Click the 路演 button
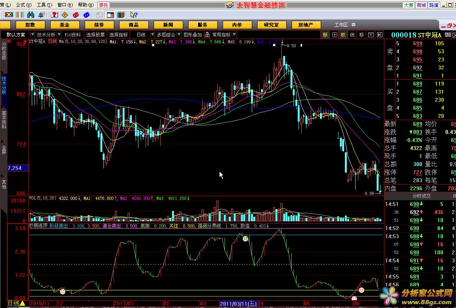The height and width of the screenshot is (308, 456). pyautogui.click(x=434, y=5)
